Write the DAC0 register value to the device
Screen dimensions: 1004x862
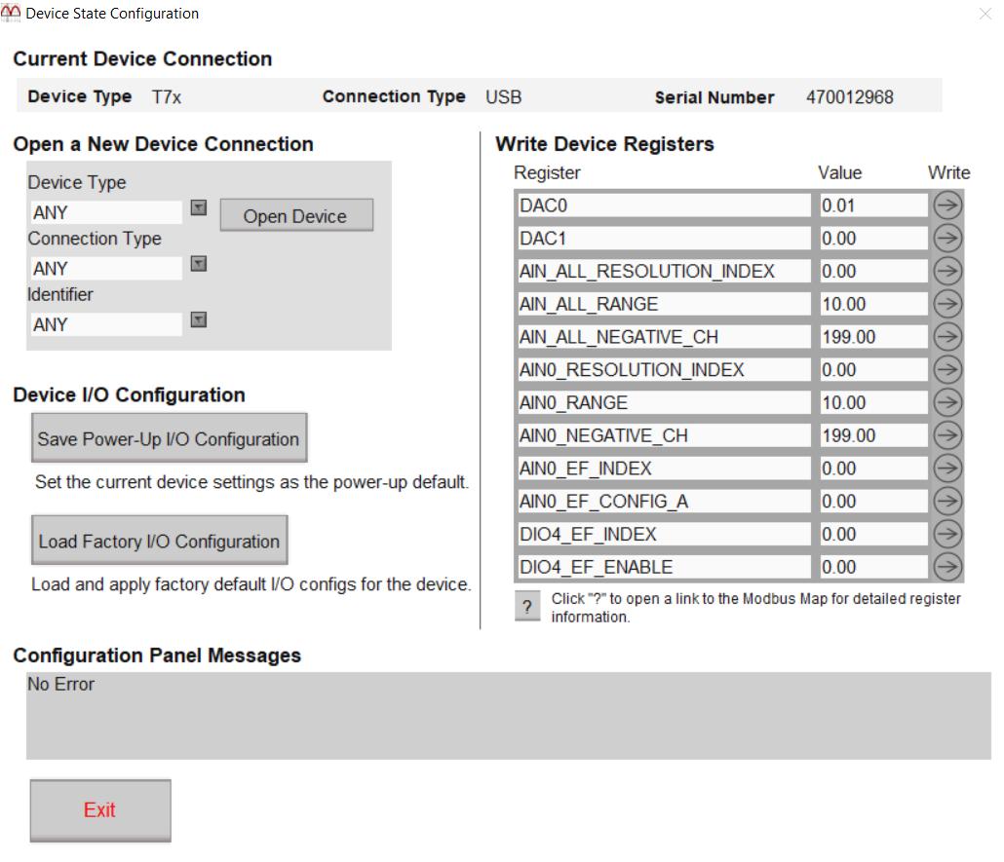tap(947, 205)
